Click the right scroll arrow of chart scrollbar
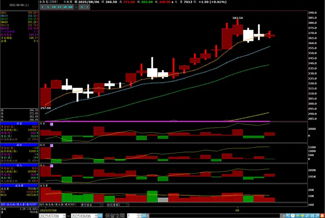This screenshot has height=218, width=325. click(x=284, y=216)
